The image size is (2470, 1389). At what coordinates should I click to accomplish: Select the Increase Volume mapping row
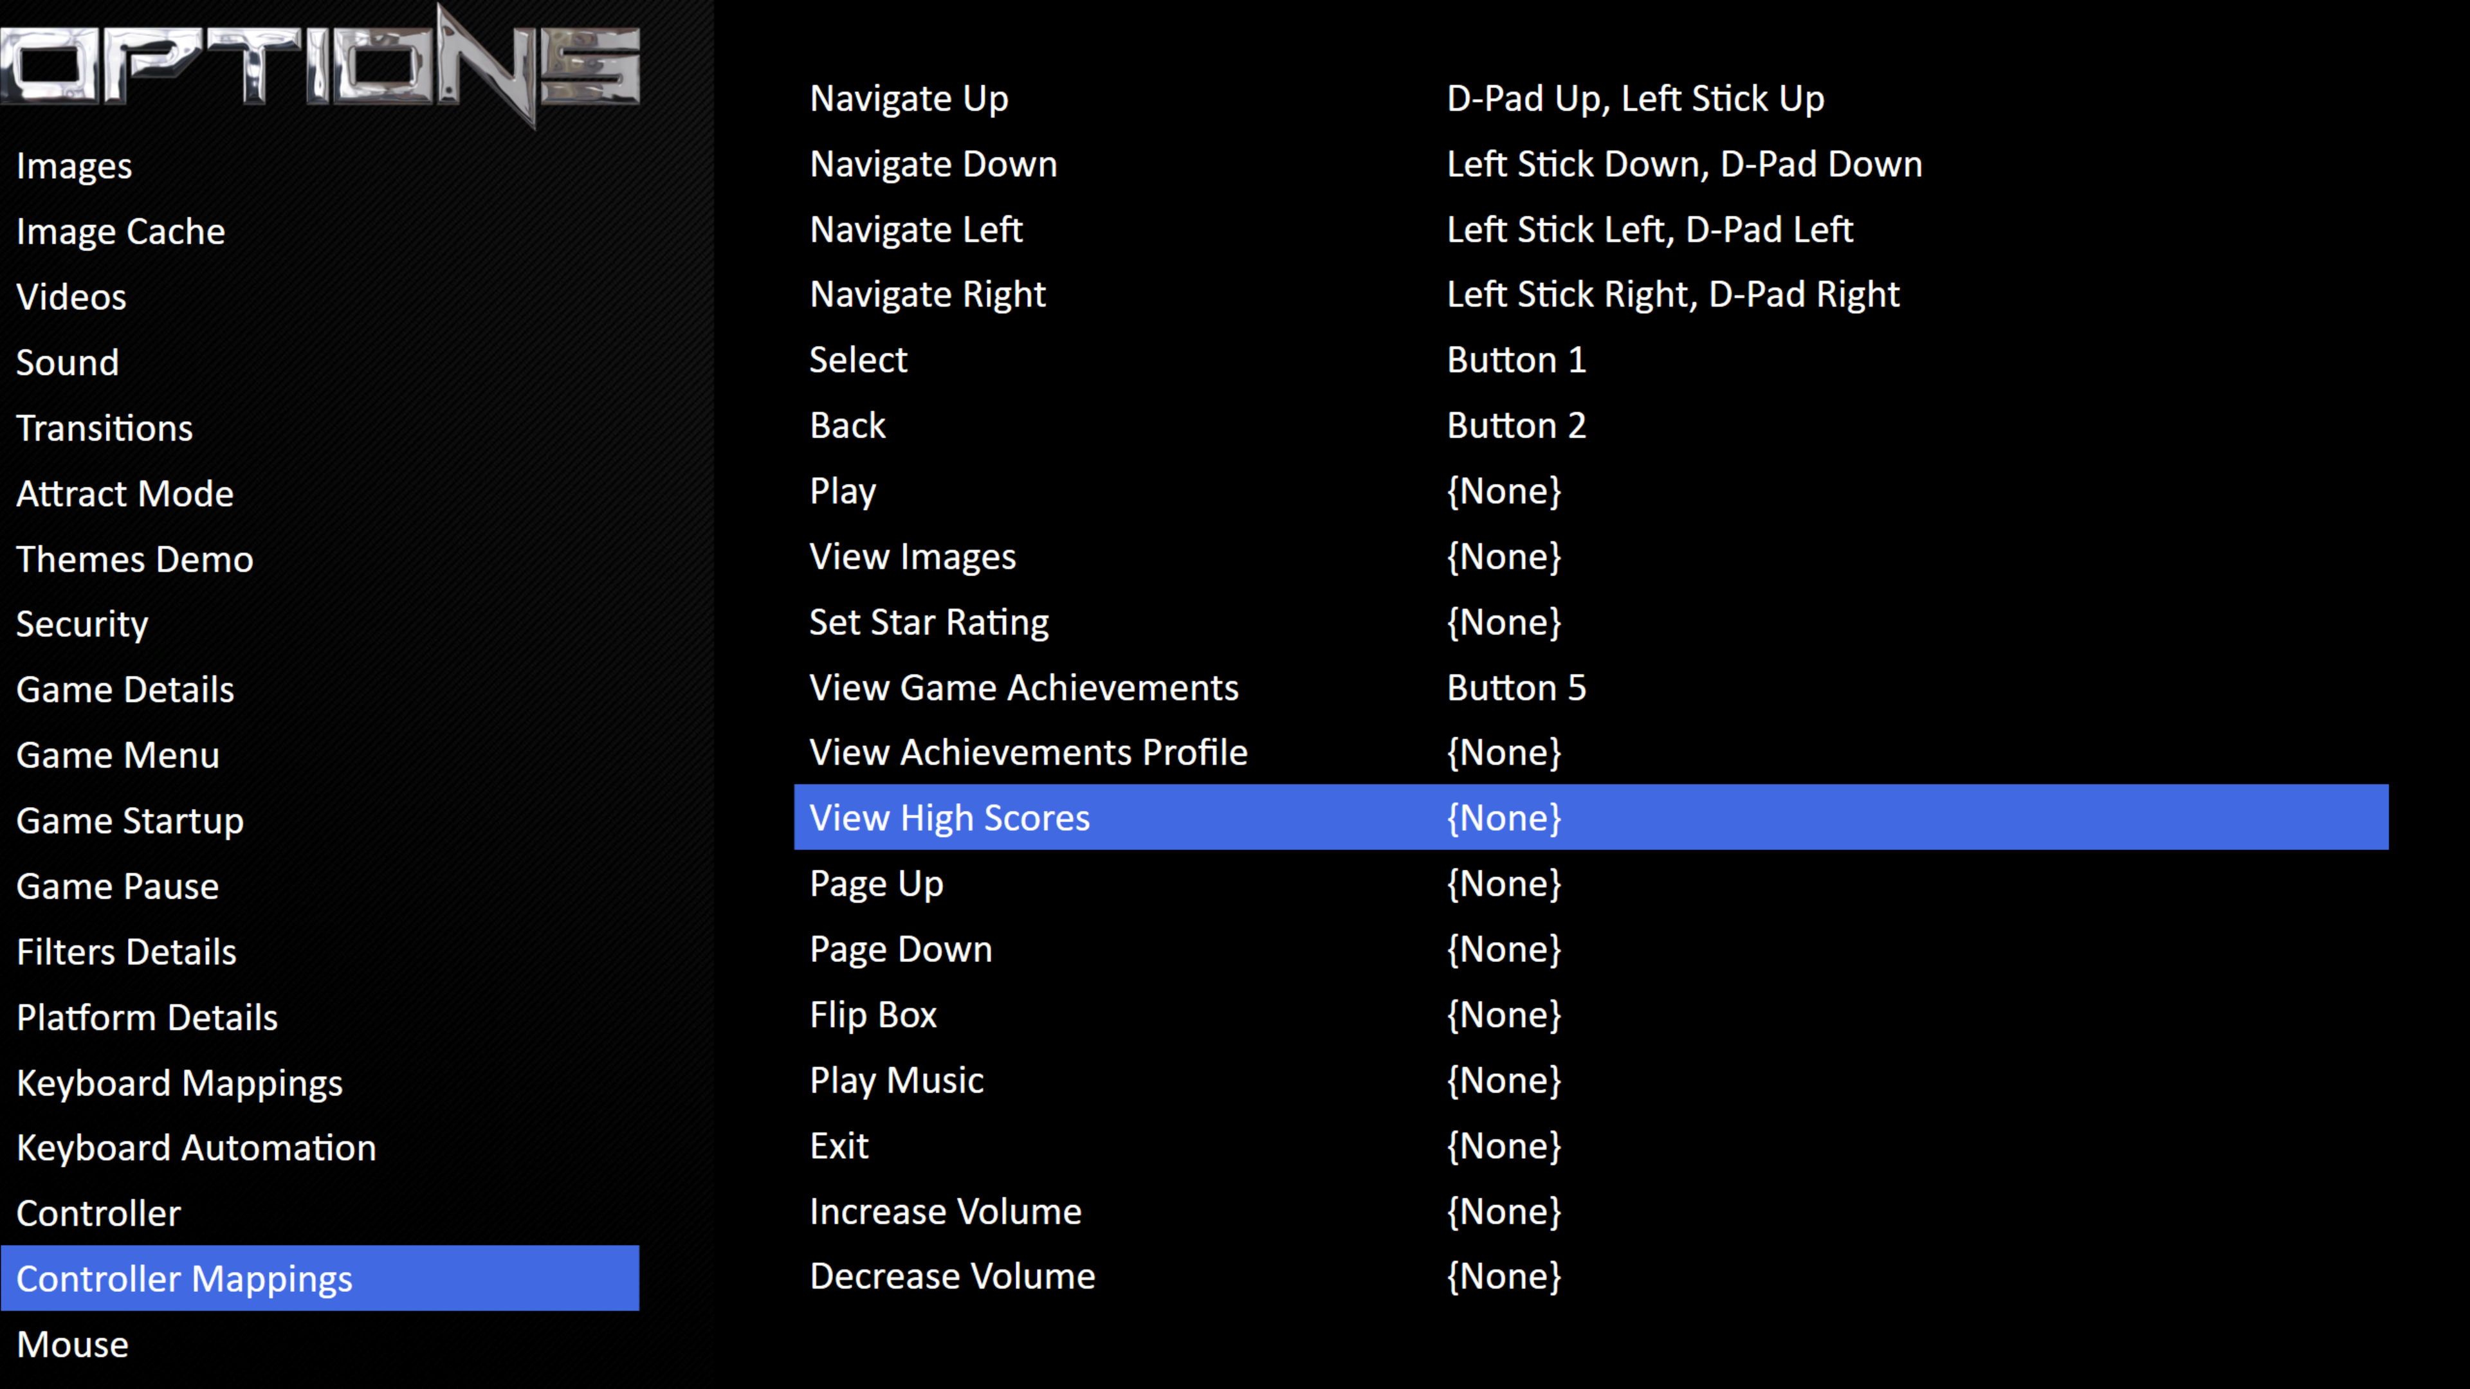point(1592,1211)
